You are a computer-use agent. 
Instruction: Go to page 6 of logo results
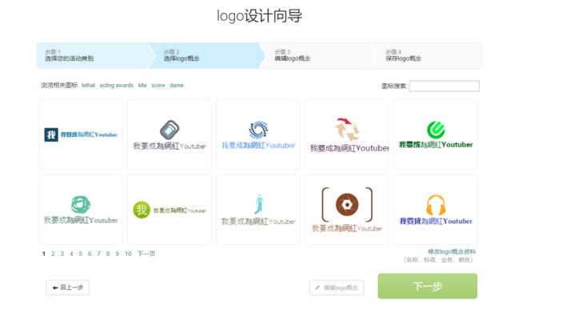pos(90,254)
